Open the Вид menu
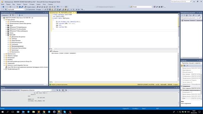Image resolution: width=203 pixels, height=114 pixels. (x=14, y=4)
